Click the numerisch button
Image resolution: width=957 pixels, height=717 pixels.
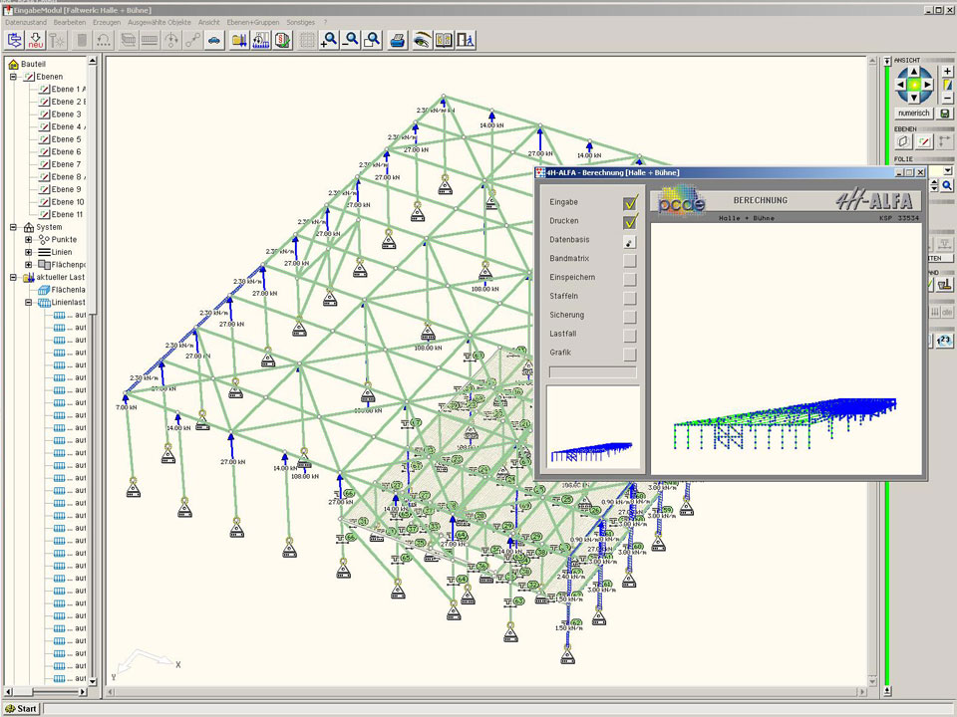point(913,114)
